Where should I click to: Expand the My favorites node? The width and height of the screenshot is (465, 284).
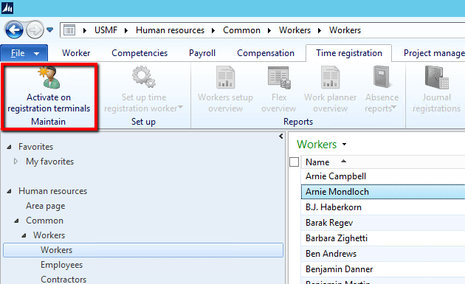pyautogui.click(x=15, y=162)
